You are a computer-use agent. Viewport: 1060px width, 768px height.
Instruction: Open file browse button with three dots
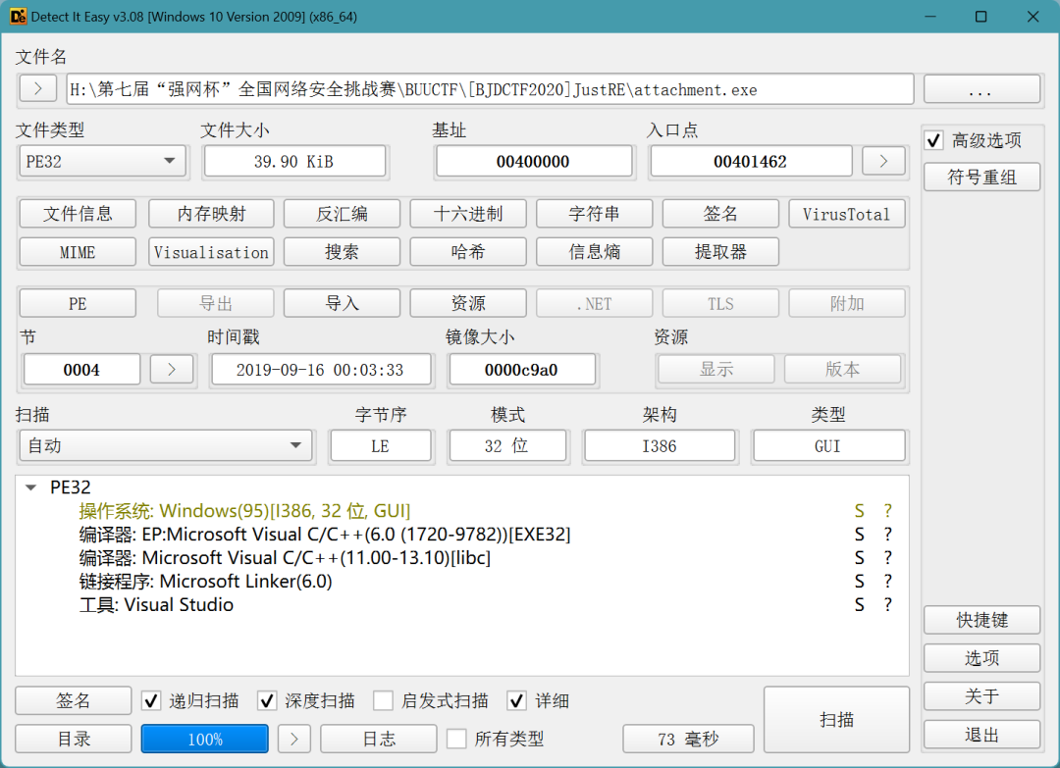980,88
